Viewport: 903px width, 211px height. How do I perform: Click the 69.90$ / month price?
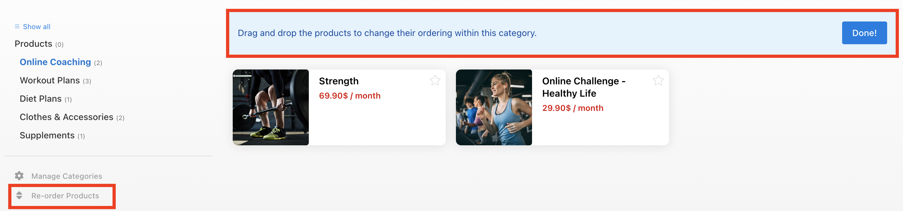(349, 96)
